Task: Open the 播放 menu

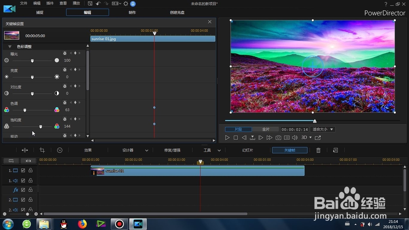Action: [x=76, y=3]
